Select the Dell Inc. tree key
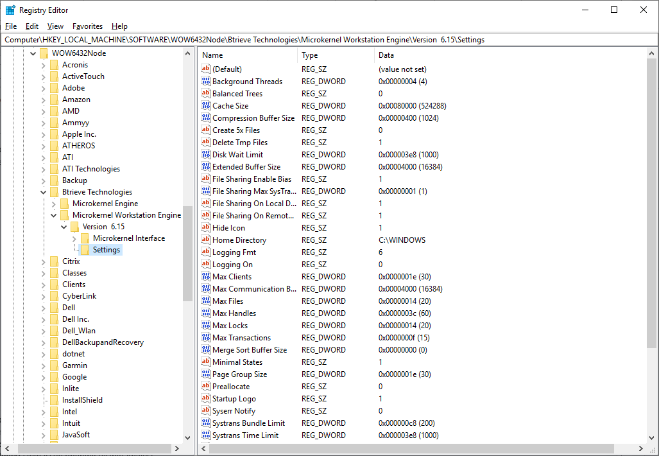Viewport: 659px width, 456px height. point(76,319)
